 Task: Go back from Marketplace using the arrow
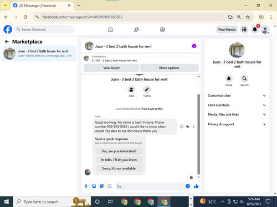[x=7, y=42]
